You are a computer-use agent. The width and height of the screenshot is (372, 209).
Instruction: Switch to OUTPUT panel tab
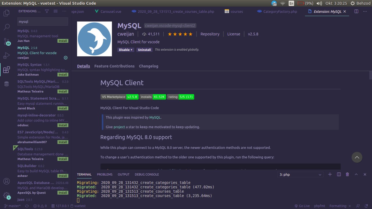click(124, 174)
